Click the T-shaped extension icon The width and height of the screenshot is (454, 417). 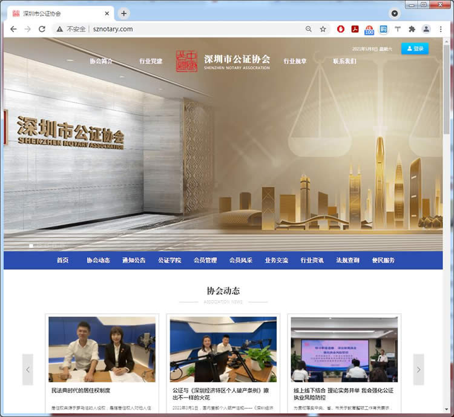(398, 29)
